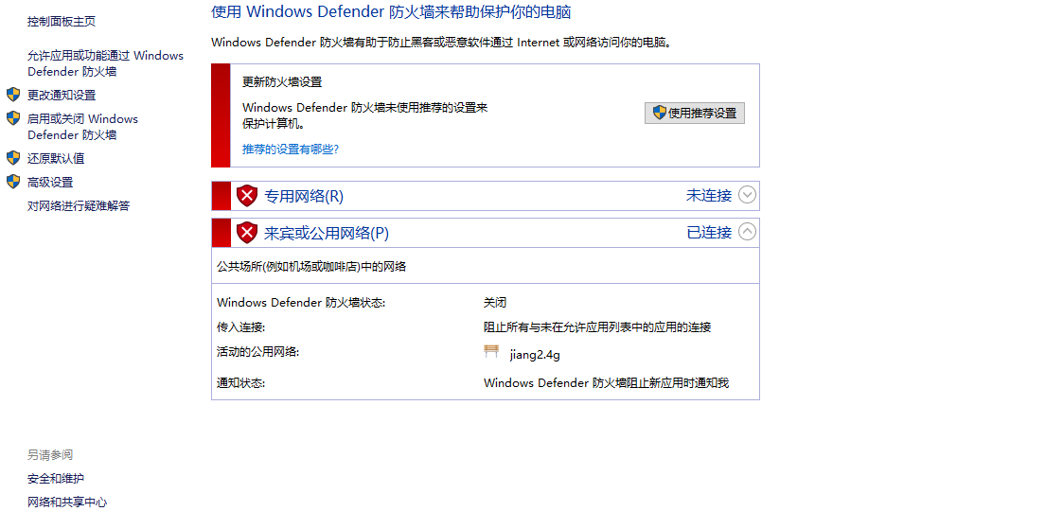
Task: Expand the 专用网络(R) section chevron
Action: point(747,195)
